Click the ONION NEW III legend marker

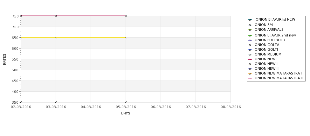click(x=250, y=69)
